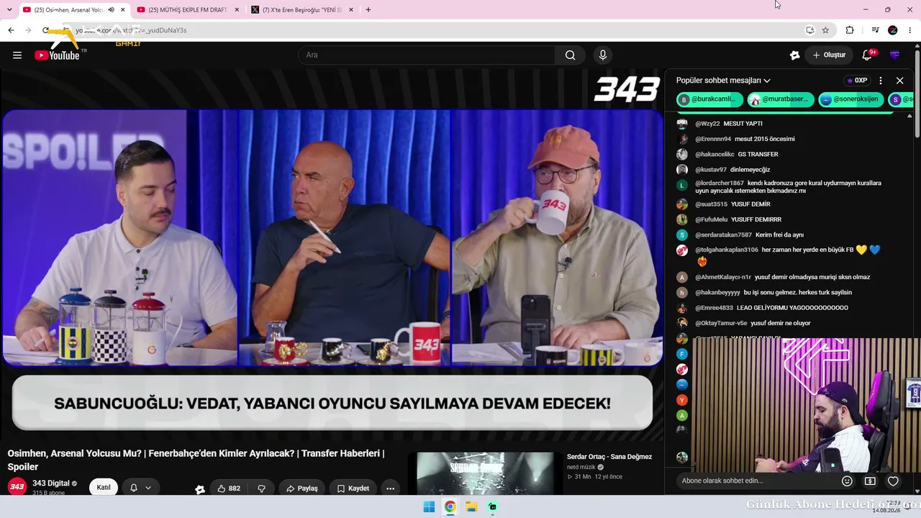Close the live chat panel

point(899,81)
